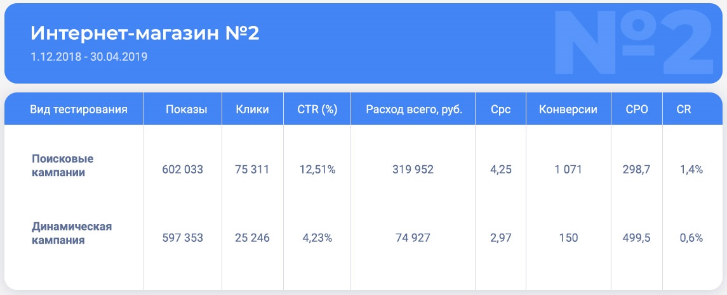Viewport: 727px width, 295px height.
Task: Click the impressions value 602 033
Action: tap(183, 170)
